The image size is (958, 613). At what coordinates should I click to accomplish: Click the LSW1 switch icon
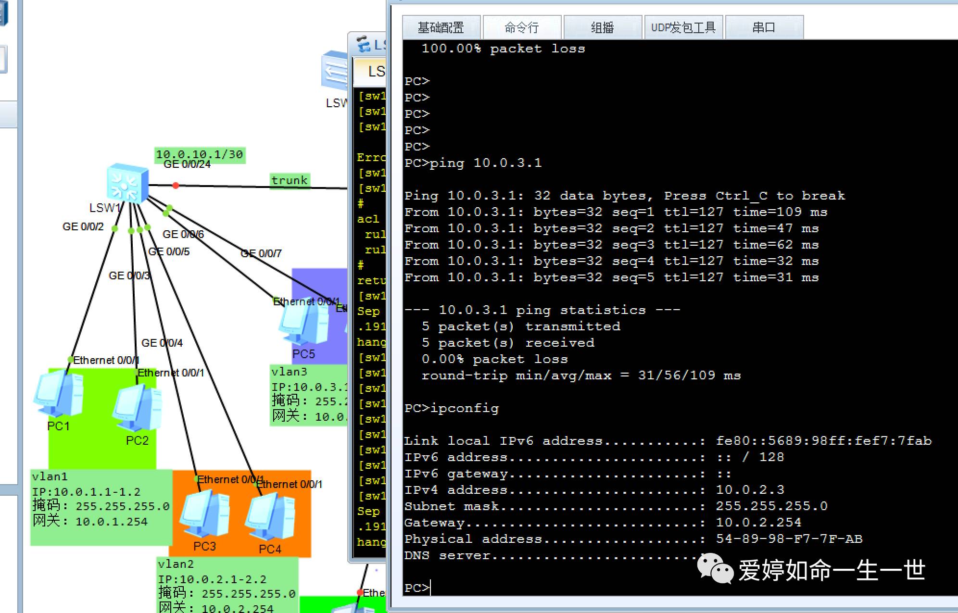(x=127, y=183)
